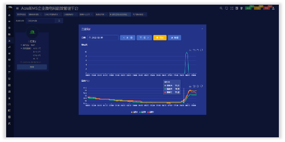Go to the next day with 下一日 button
The height and width of the screenshot is (142, 285).
tap(144, 38)
